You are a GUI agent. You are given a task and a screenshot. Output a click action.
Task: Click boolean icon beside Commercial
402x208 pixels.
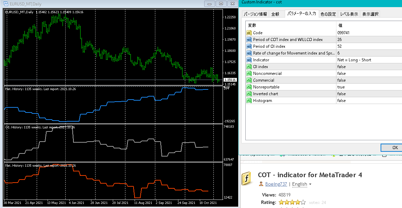point(249,80)
